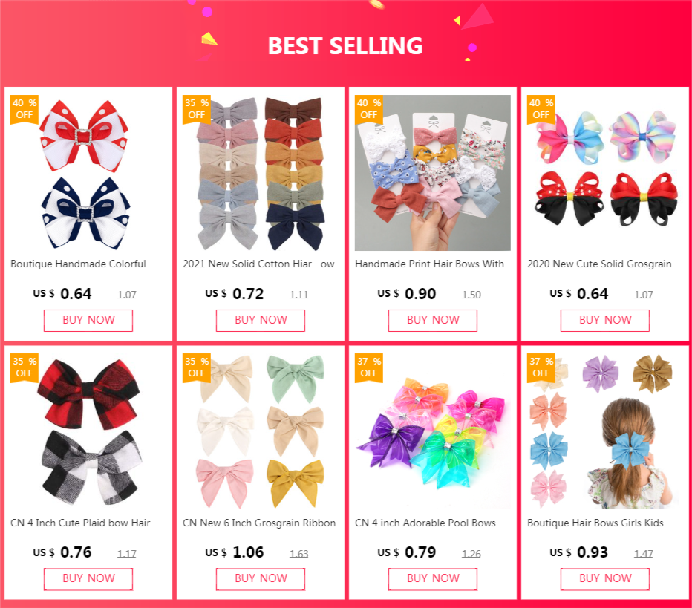Click BUY NOW for CN 4 Inch Plaid bow
This screenshot has height=608, width=692.
(88, 579)
